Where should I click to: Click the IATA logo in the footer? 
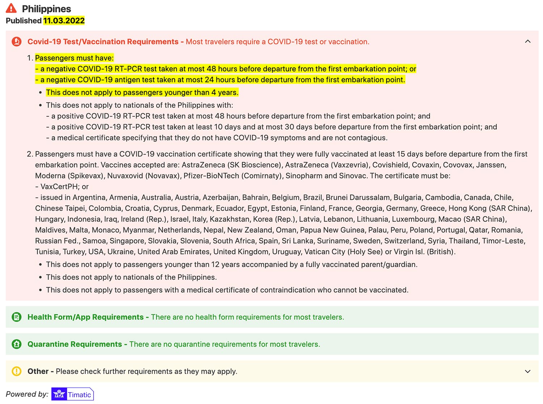click(x=59, y=394)
